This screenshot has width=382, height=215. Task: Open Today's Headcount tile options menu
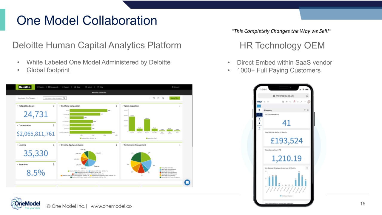(53, 106)
